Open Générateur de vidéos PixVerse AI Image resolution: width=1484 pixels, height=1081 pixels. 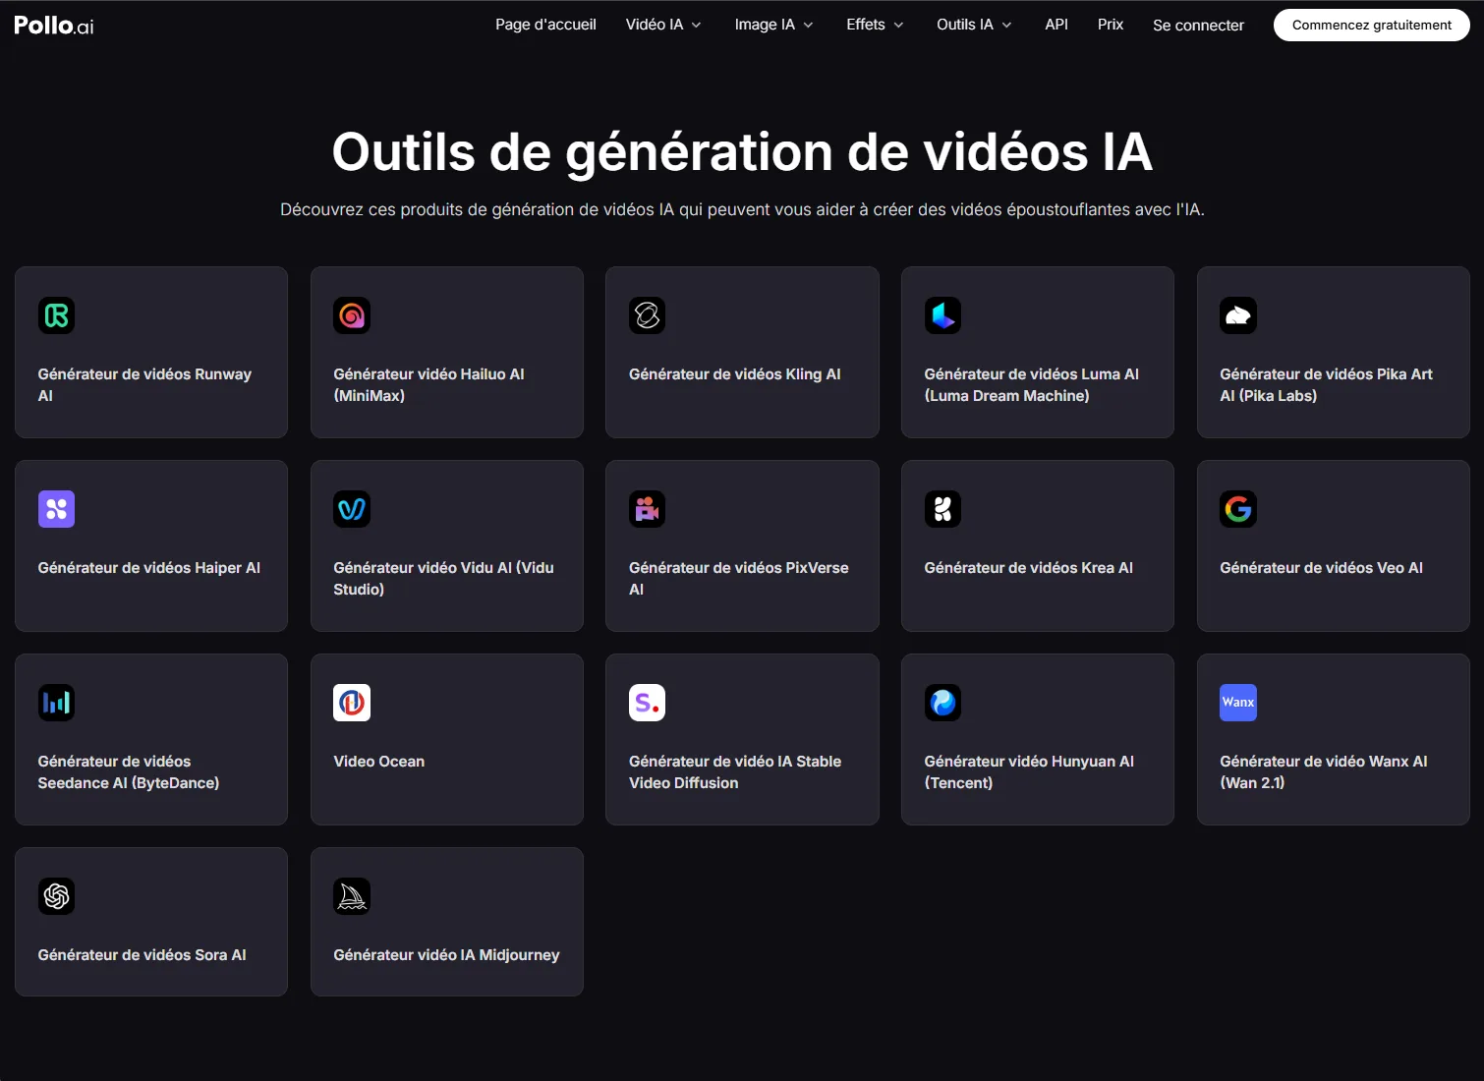[x=739, y=579]
